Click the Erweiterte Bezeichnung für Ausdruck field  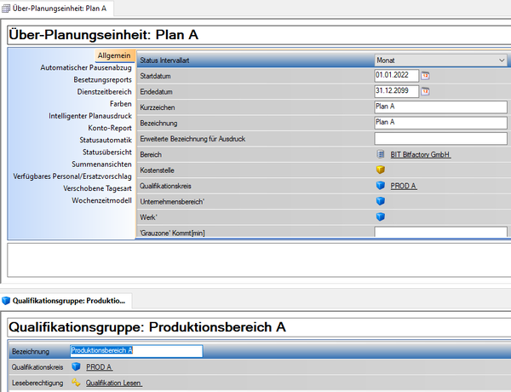[439, 138]
